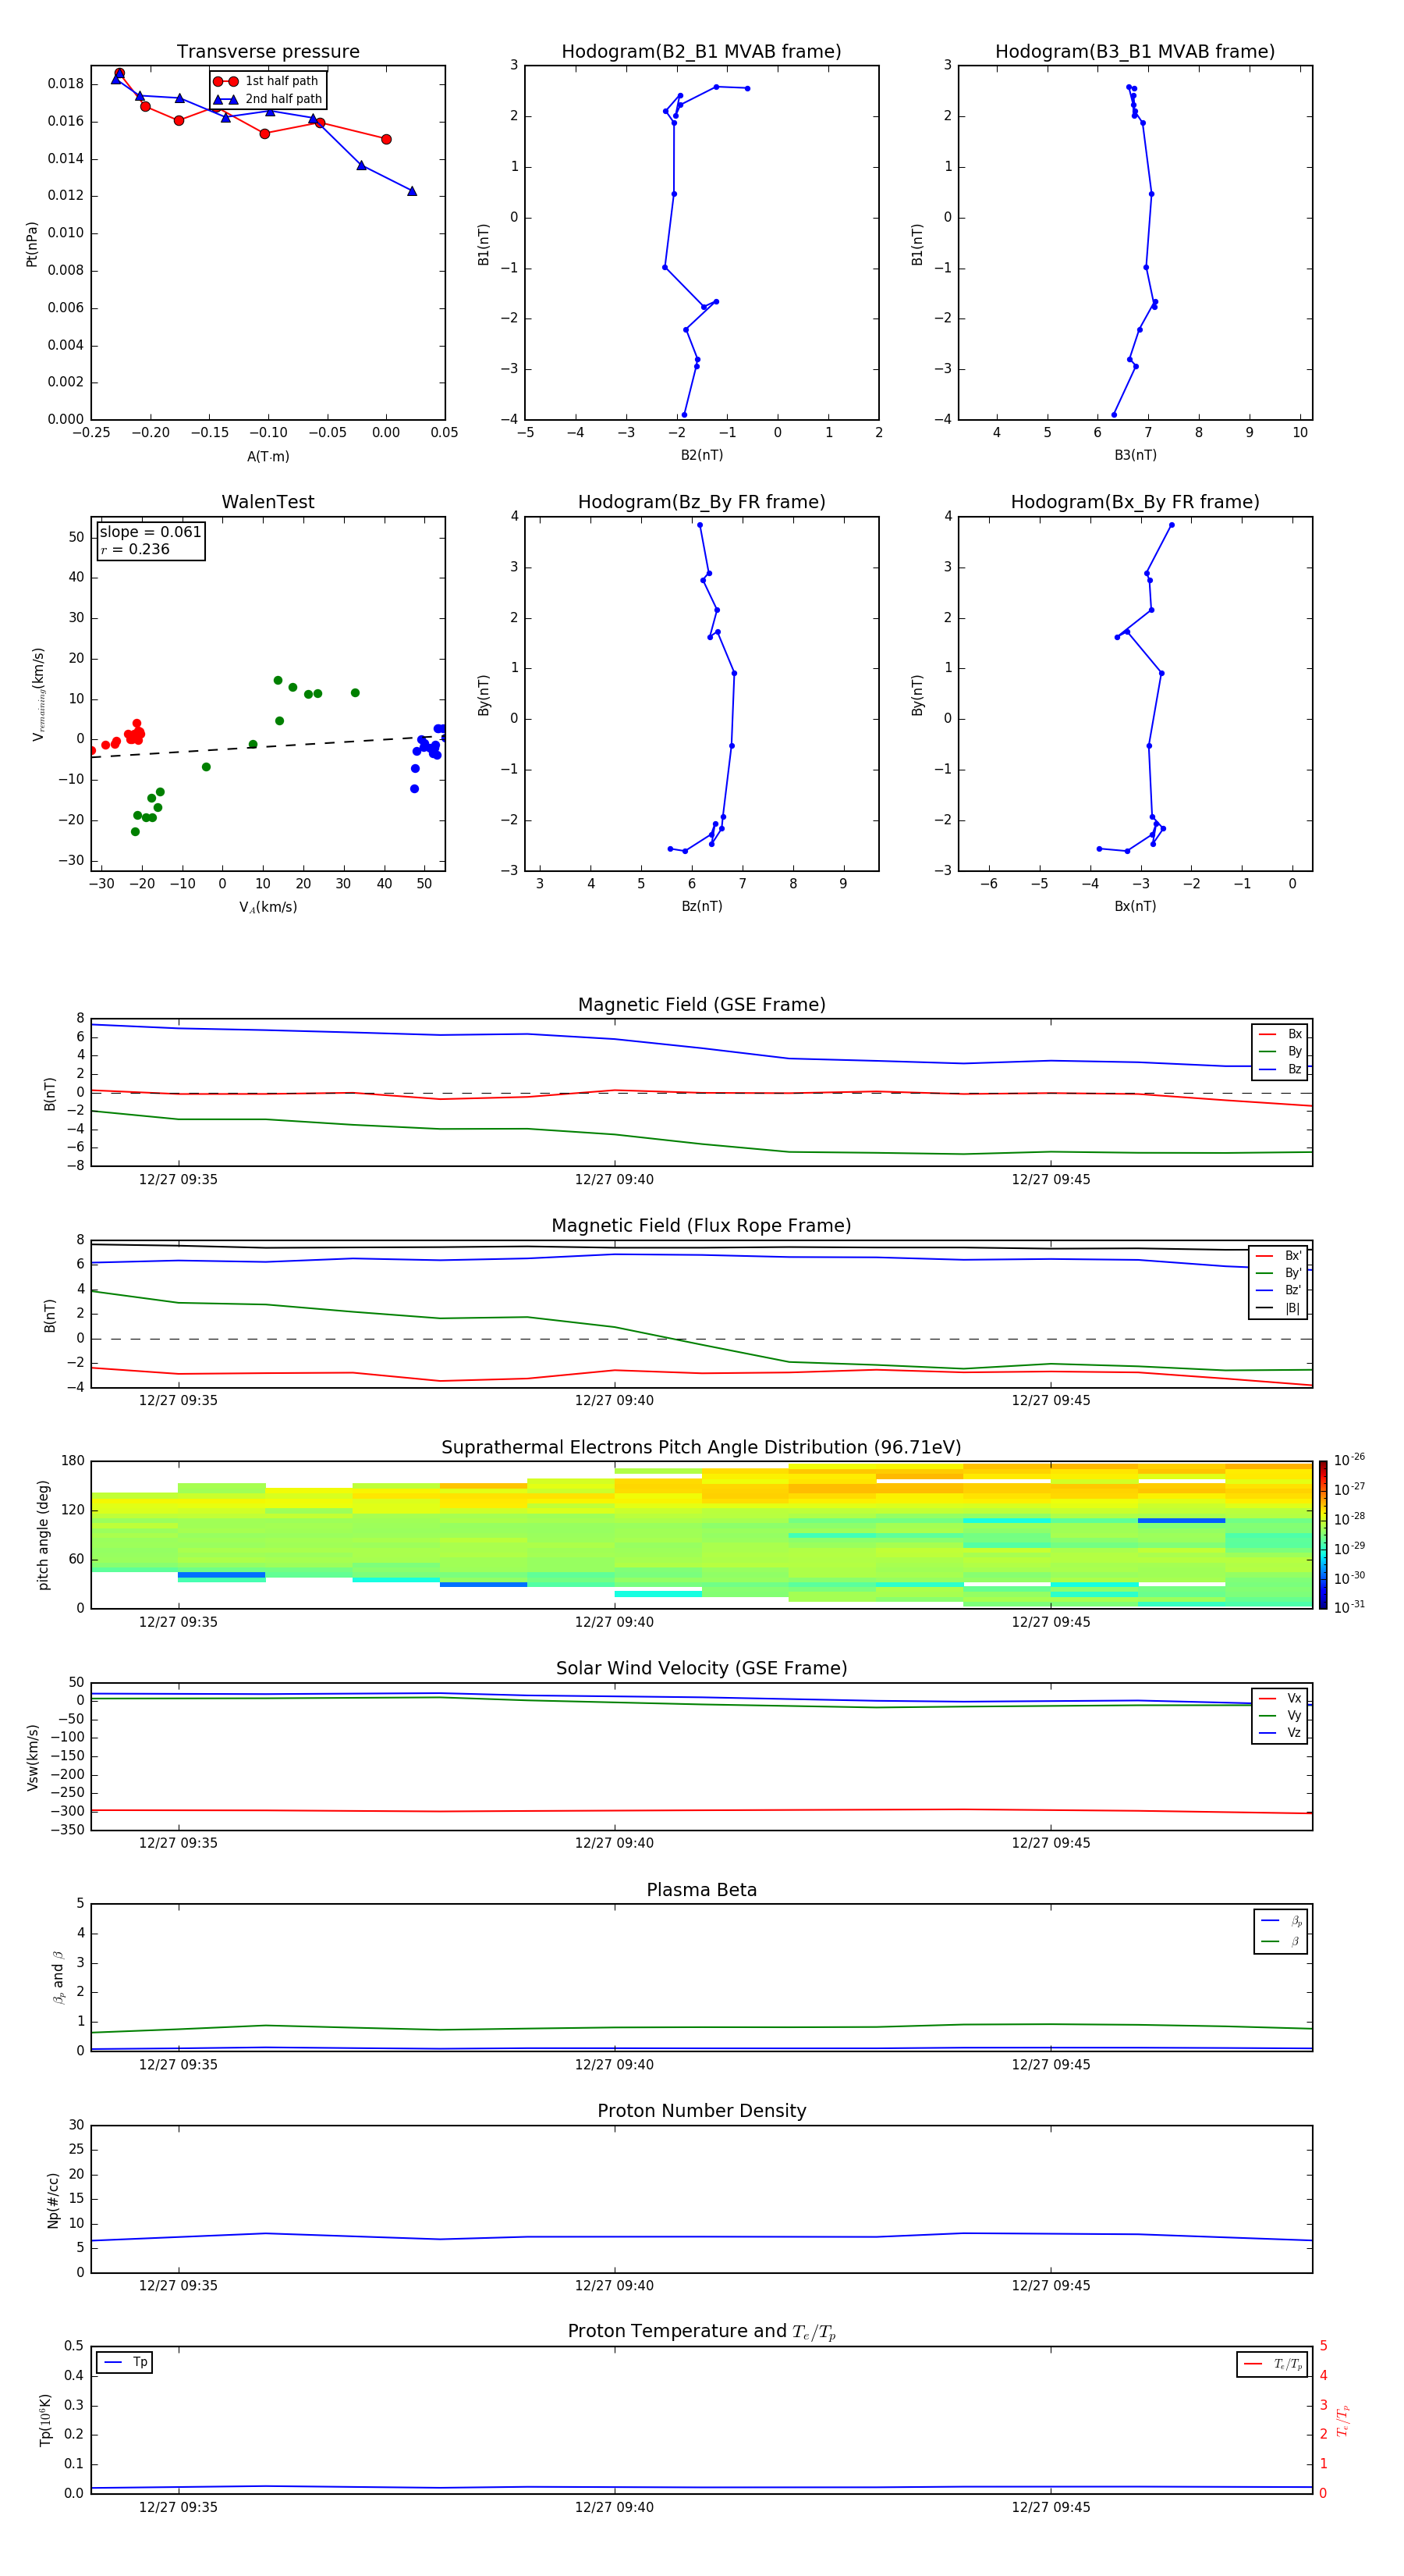Click the '10^-26' colorbar tick label
The height and width of the screenshot is (2576, 1404).
click(1349, 1460)
